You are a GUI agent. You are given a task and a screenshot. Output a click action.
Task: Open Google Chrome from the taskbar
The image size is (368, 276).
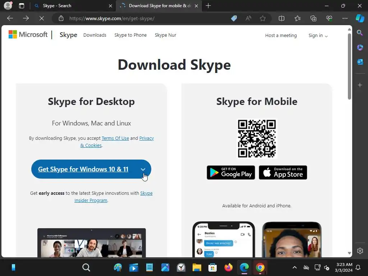(x=260, y=267)
